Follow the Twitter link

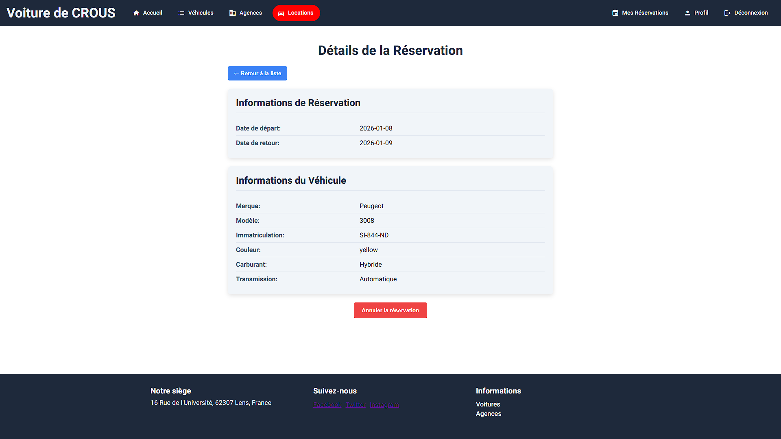click(355, 404)
